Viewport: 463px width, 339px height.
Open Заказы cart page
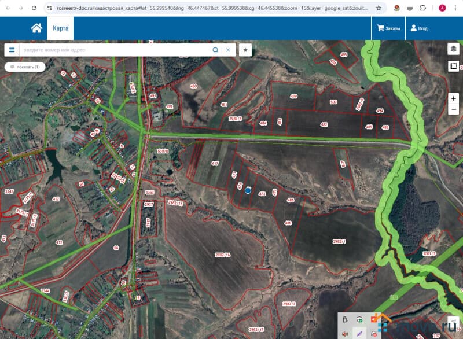(x=388, y=28)
